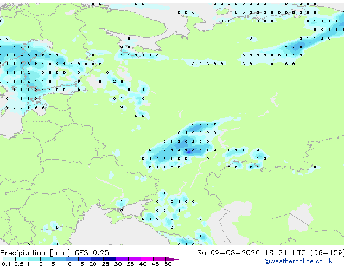Click the "25" legend label
The height and width of the screenshot is (266, 344).
(x=105, y=264)
